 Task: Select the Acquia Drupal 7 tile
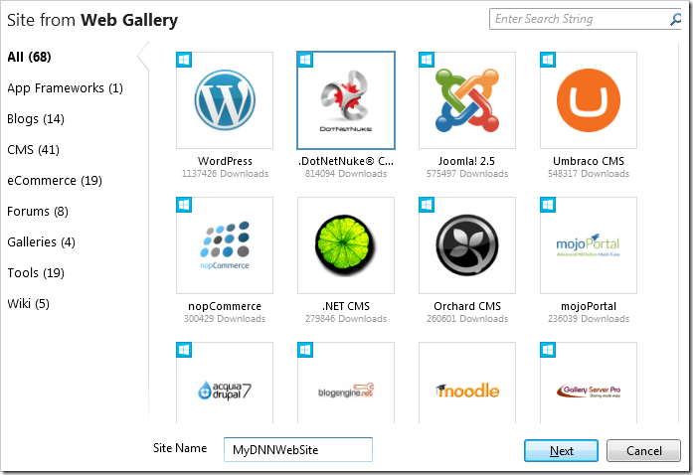tap(225, 383)
